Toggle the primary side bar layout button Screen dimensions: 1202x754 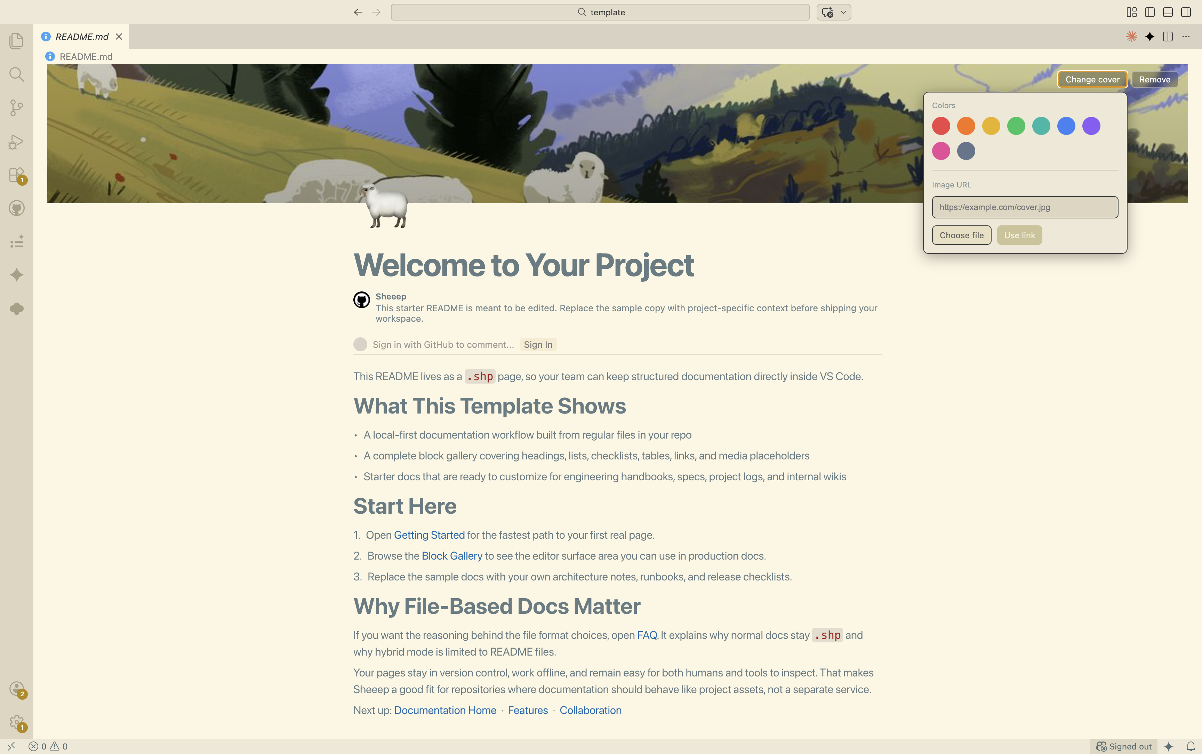(1149, 13)
